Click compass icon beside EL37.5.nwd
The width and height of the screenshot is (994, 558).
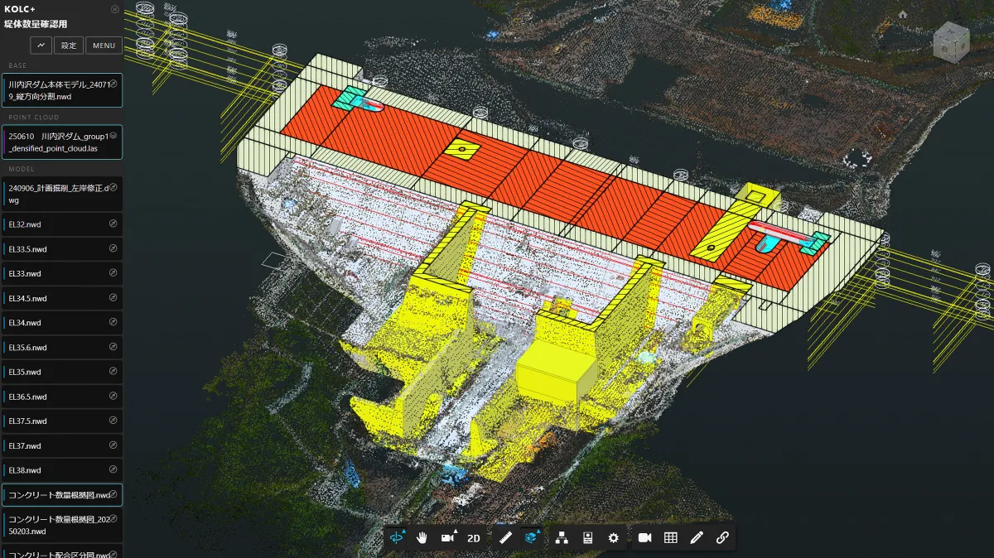[113, 421]
